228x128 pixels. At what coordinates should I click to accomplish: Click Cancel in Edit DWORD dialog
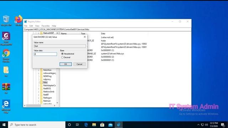[79, 64]
